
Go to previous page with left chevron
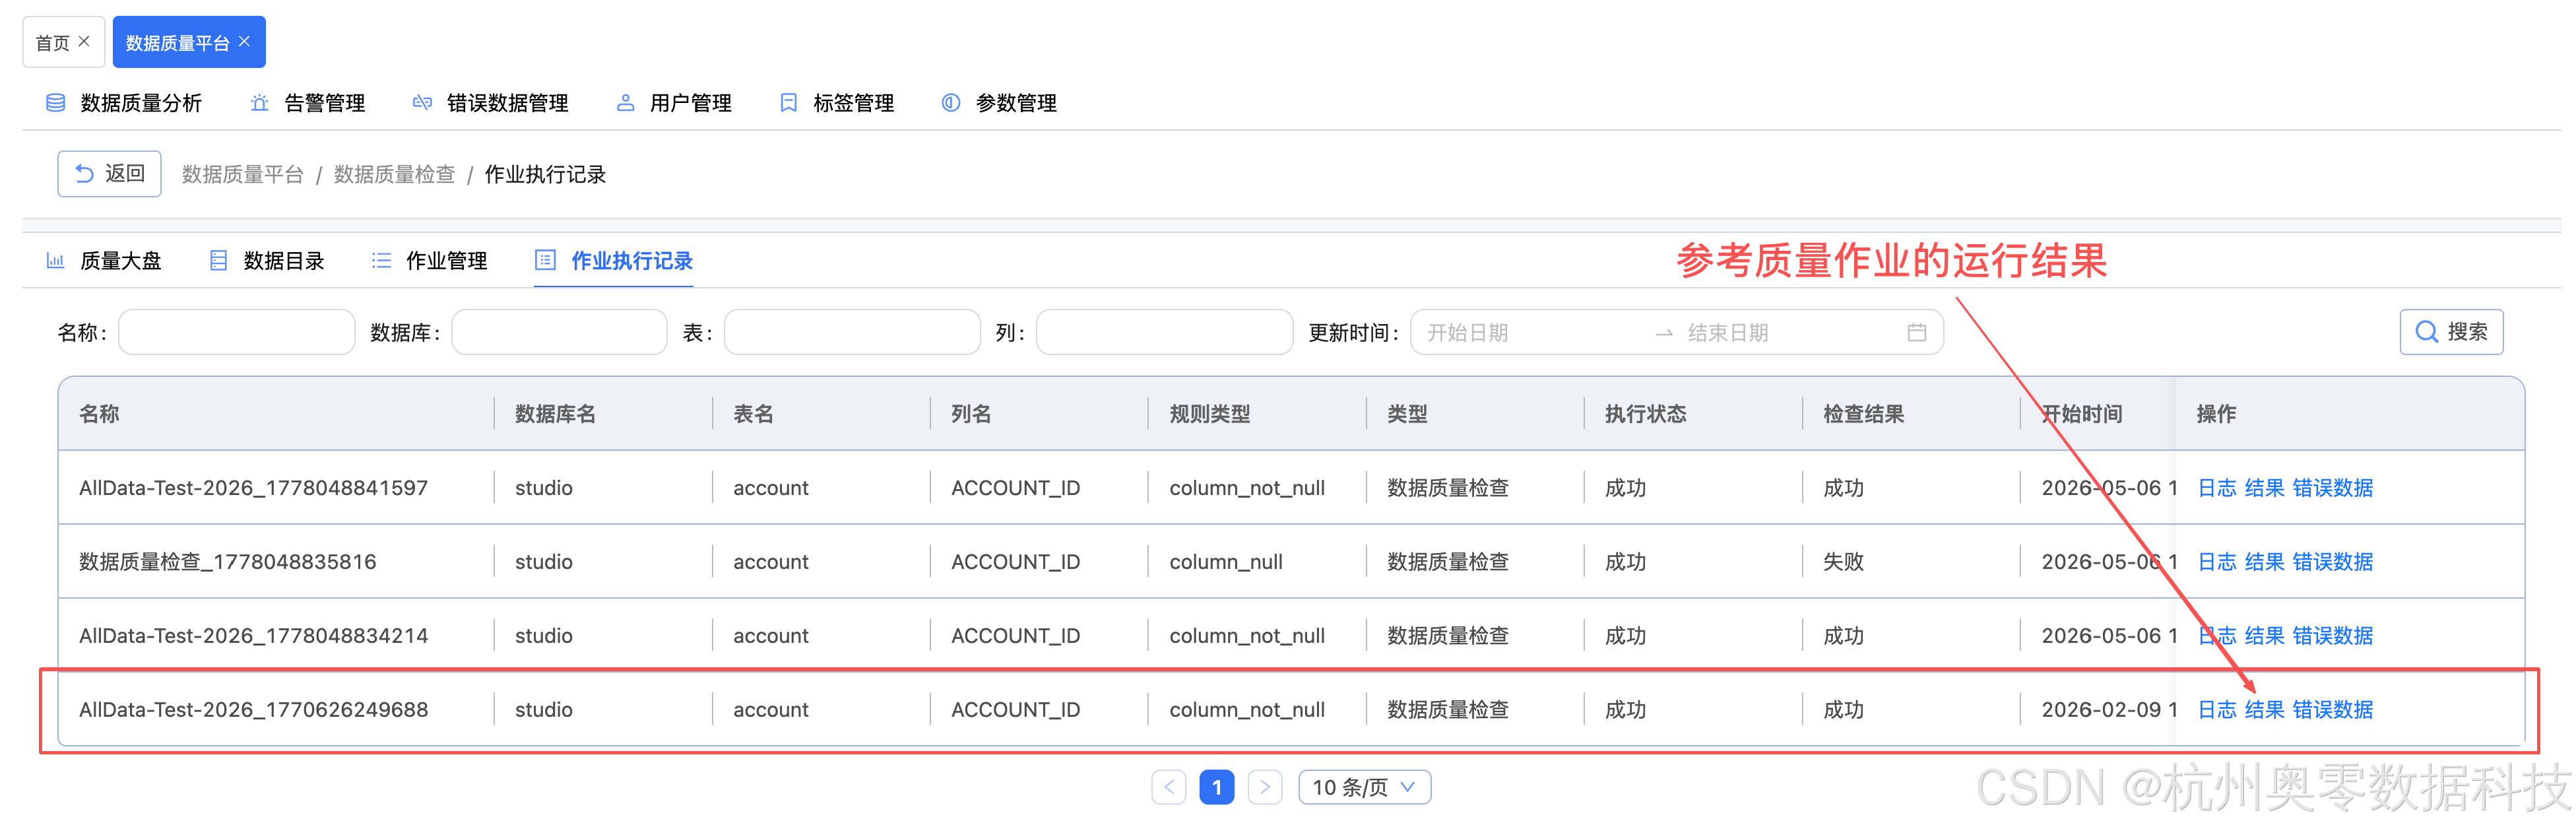click(1168, 787)
